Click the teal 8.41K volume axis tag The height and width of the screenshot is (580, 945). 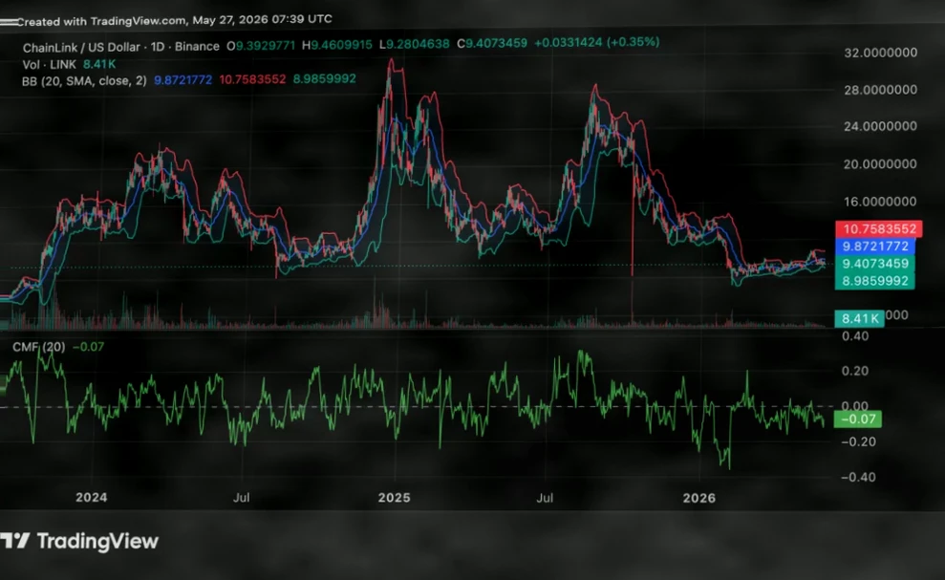click(859, 318)
